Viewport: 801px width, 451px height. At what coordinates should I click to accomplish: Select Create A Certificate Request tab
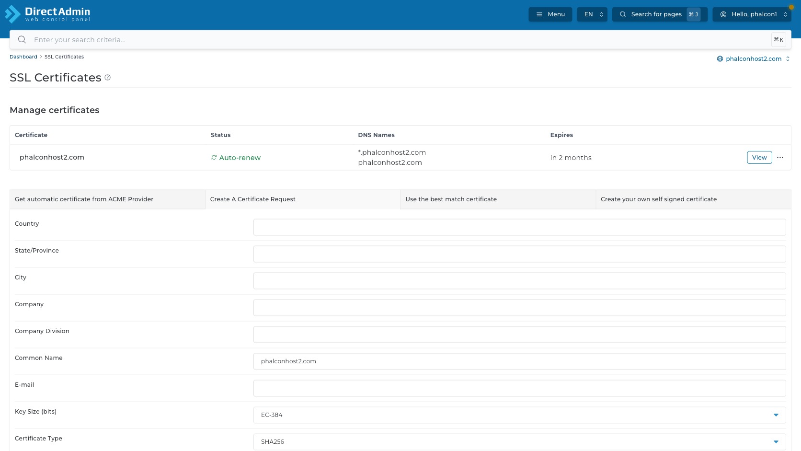[302, 199]
